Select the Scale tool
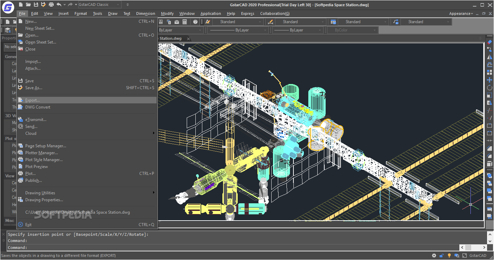Viewport: 494px width, 260px height. [x=489, y=95]
